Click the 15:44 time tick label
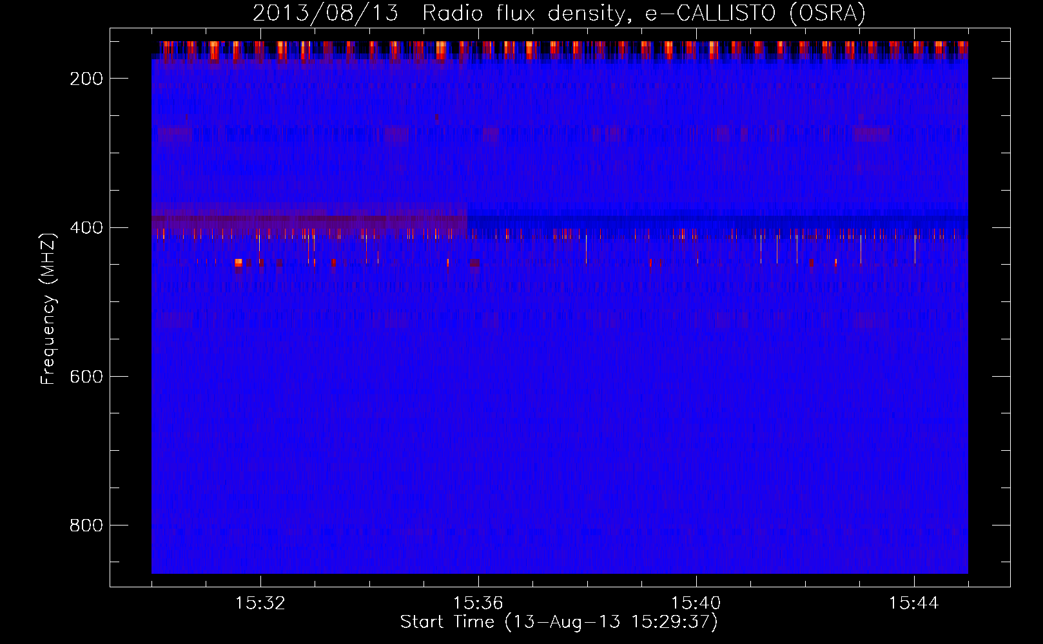The height and width of the screenshot is (644, 1043). pyautogui.click(x=914, y=603)
